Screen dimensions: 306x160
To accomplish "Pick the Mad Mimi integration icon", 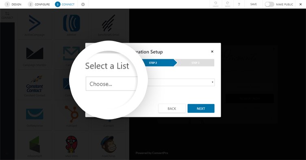I will point(72,145).
